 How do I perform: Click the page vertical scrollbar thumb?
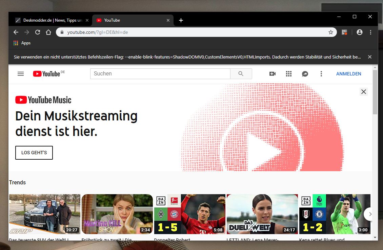375,92
